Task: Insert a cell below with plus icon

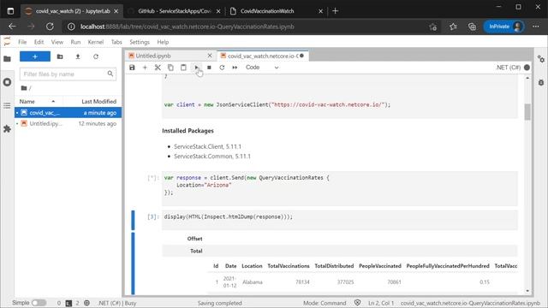Action: [145, 68]
